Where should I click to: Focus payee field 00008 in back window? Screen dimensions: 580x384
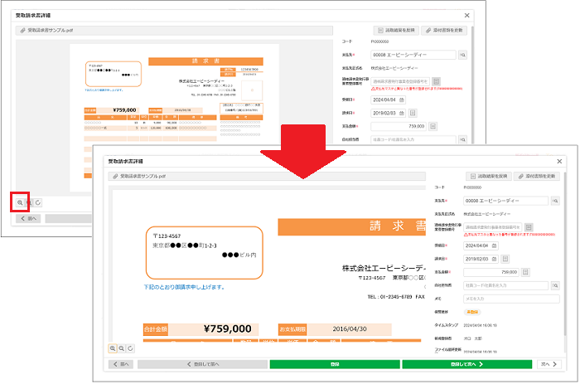click(x=413, y=55)
